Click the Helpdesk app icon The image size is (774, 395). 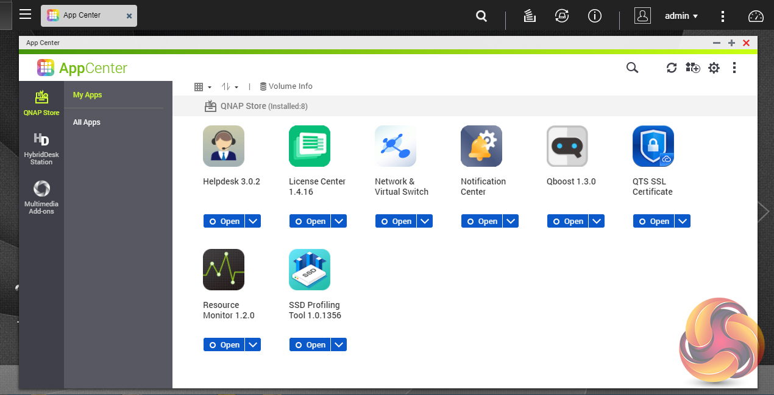click(x=224, y=146)
